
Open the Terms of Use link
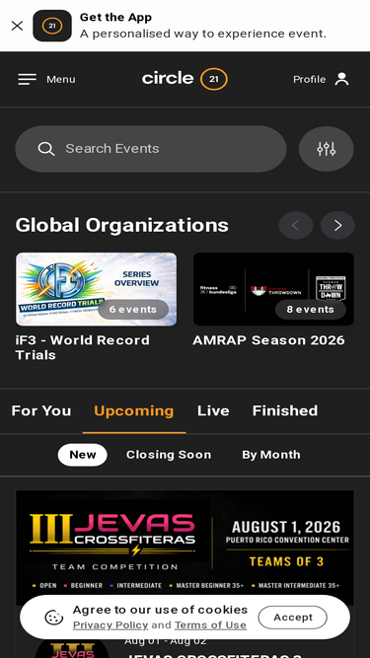(x=210, y=625)
